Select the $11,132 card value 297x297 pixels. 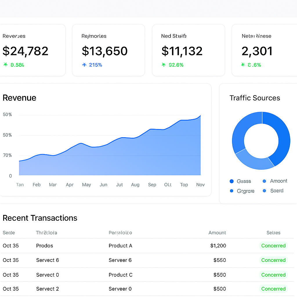point(182,51)
